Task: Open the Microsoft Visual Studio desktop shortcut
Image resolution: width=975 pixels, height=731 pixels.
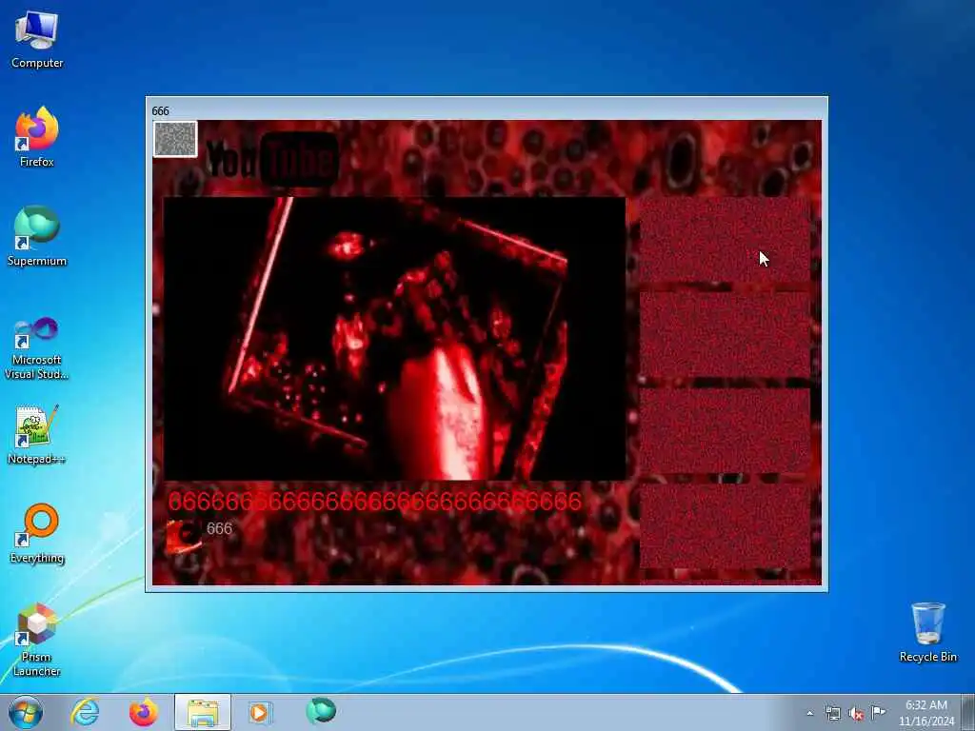Action: point(37,348)
